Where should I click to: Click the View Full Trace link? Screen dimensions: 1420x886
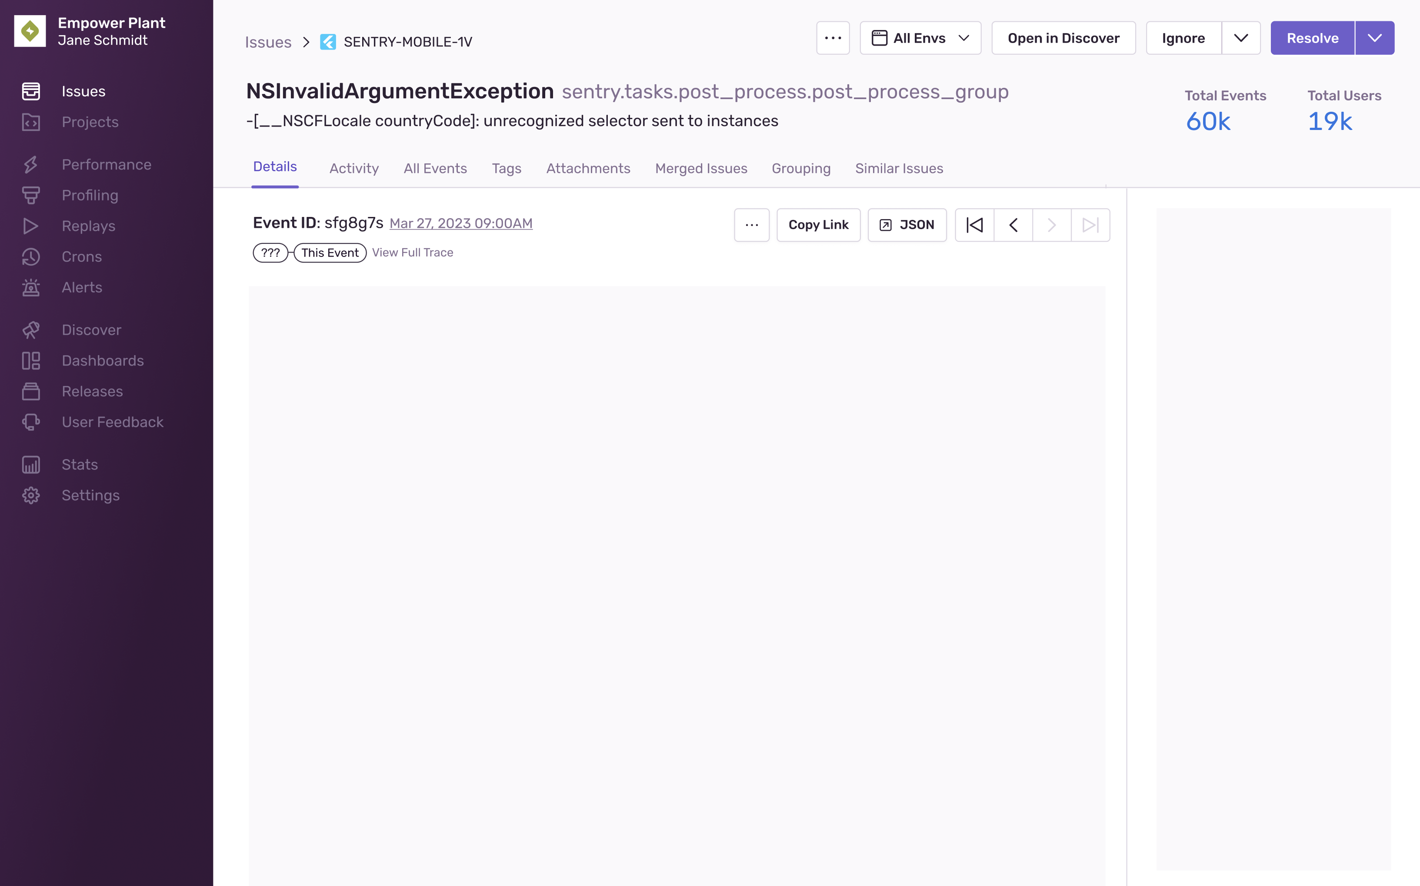[412, 253]
